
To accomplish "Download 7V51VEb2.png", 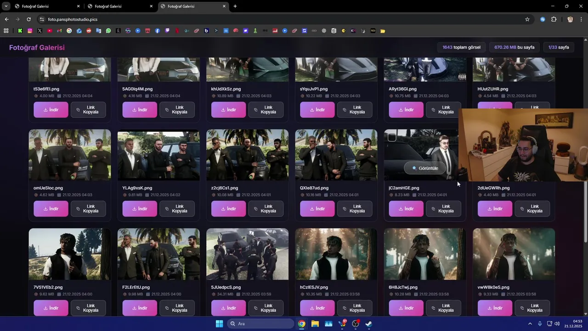I will 51,308.
